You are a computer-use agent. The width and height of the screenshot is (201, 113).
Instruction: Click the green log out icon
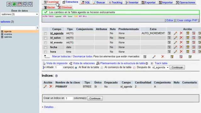tap(14, 4)
